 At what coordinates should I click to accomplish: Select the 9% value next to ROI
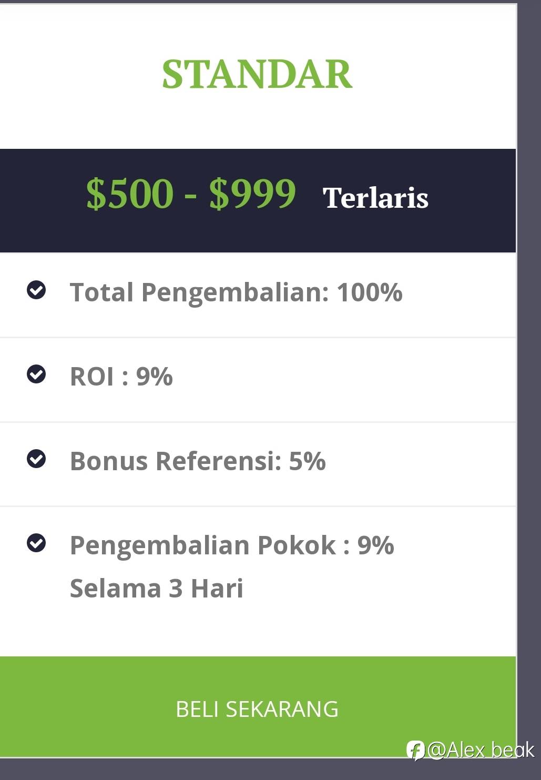[x=154, y=377]
